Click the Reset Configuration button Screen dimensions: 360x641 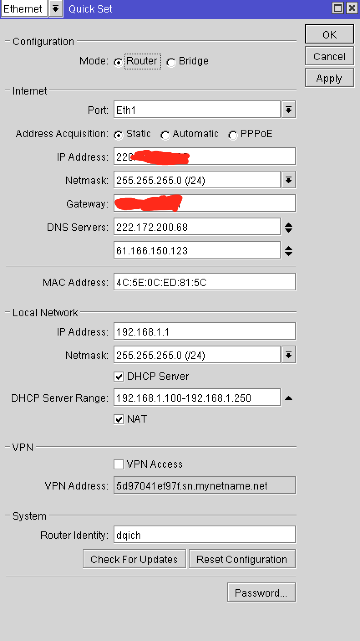242,559
